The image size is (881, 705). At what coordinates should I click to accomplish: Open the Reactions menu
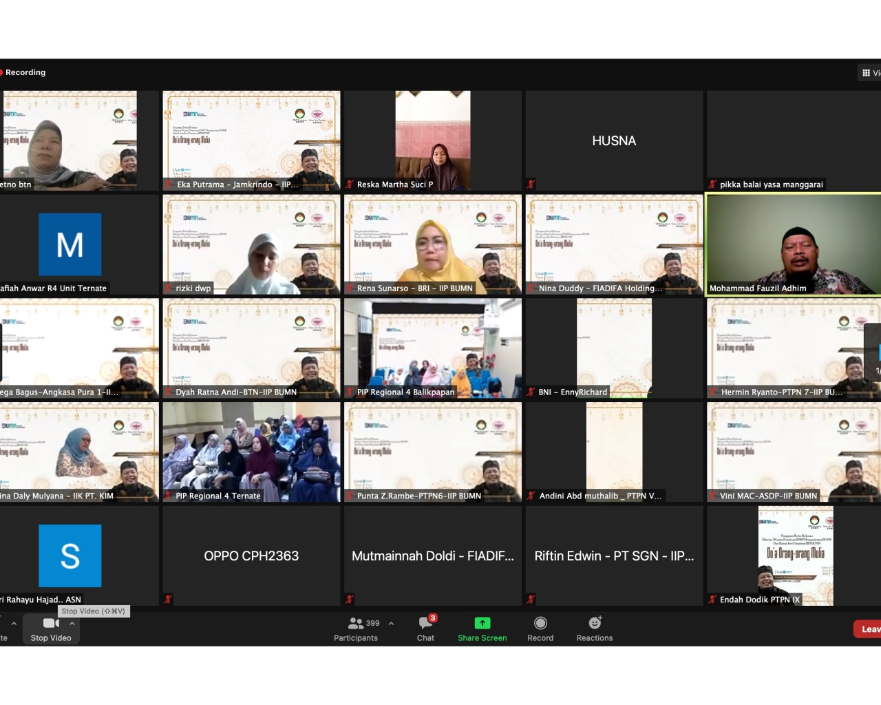pos(595,629)
